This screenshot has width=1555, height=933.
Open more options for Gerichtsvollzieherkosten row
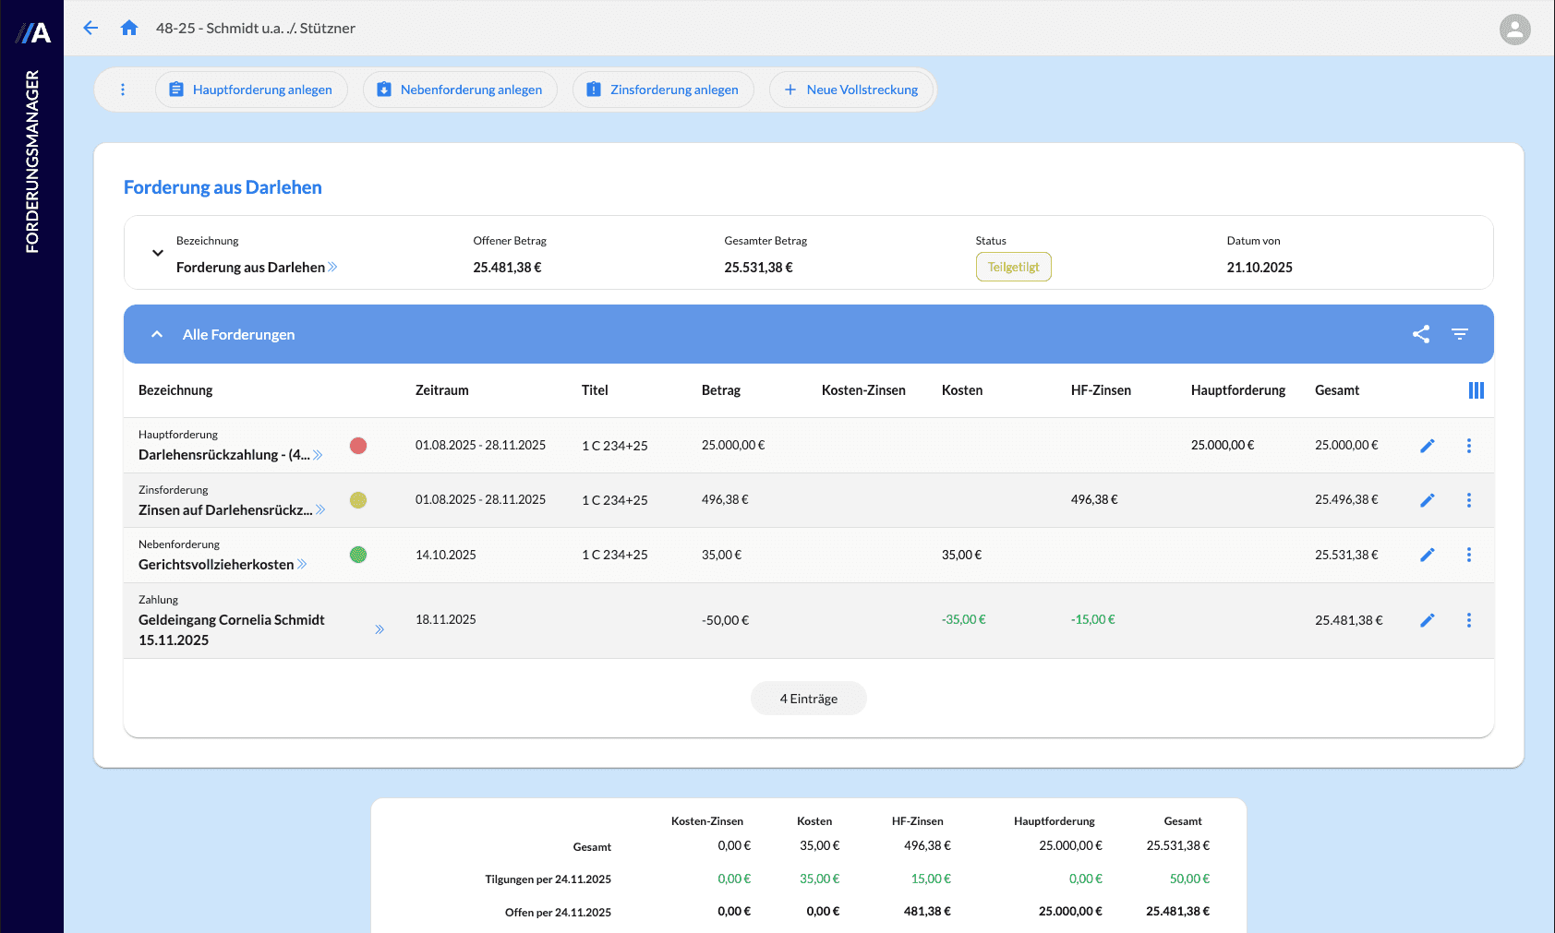click(x=1469, y=555)
